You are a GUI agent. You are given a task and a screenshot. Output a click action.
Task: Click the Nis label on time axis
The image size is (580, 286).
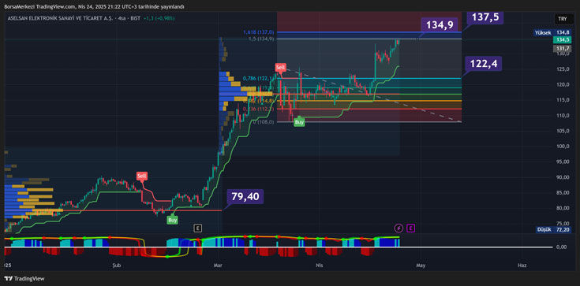pyautogui.click(x=320, y=266)
